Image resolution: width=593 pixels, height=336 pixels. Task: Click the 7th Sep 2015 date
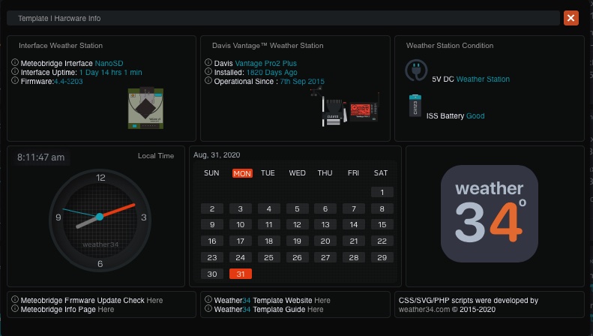point(302,81)
